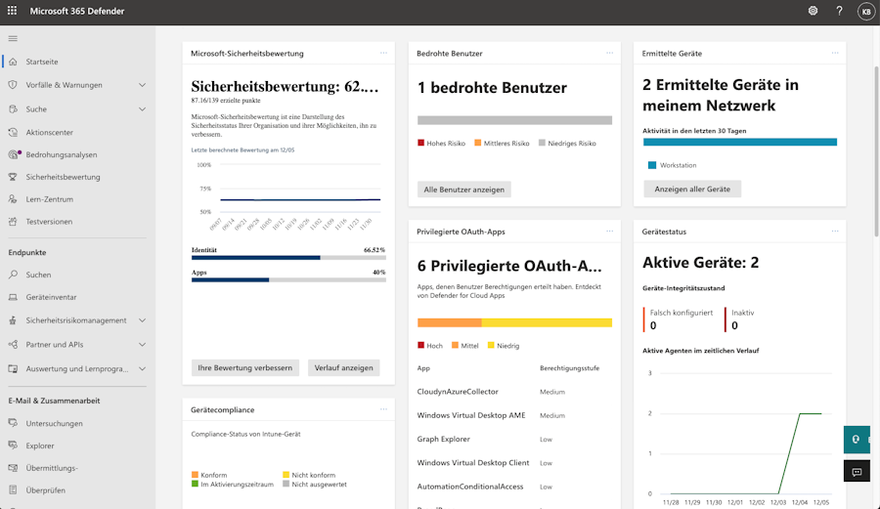Click Windows Virtual Desktop AME row
The width and height of the screenshot is (880, 509).
point(514,415)
